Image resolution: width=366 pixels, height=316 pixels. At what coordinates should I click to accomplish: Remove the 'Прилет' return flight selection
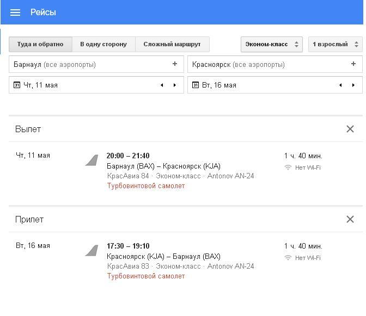[350, 219]
